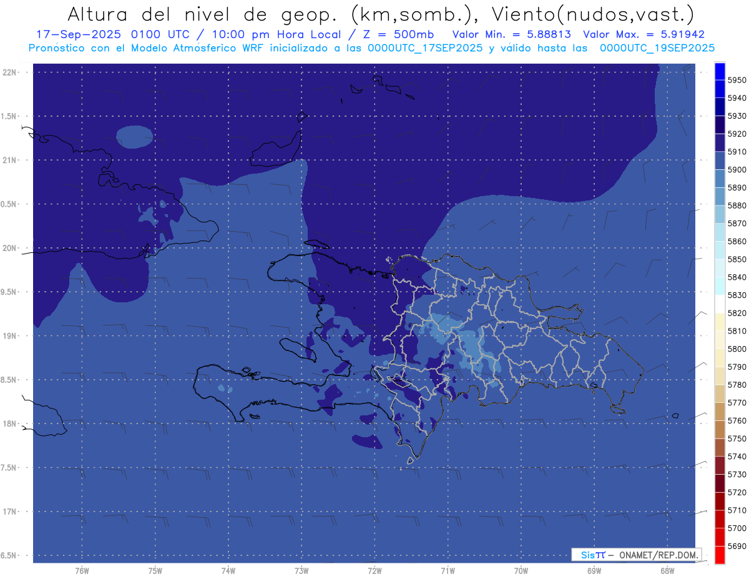Click the 5900 color scale label
This screenshot has height=579, width=749.
coord(737,170)
